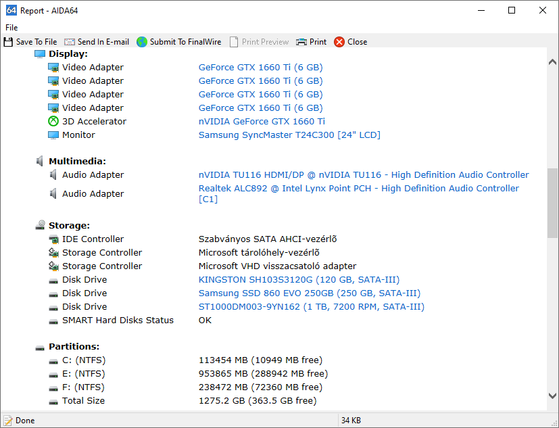Click the 'E: (NTFS)' partition label

[84, 374]
